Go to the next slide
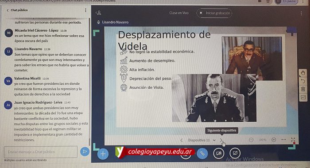310x168 pixels. pos(221,140)
